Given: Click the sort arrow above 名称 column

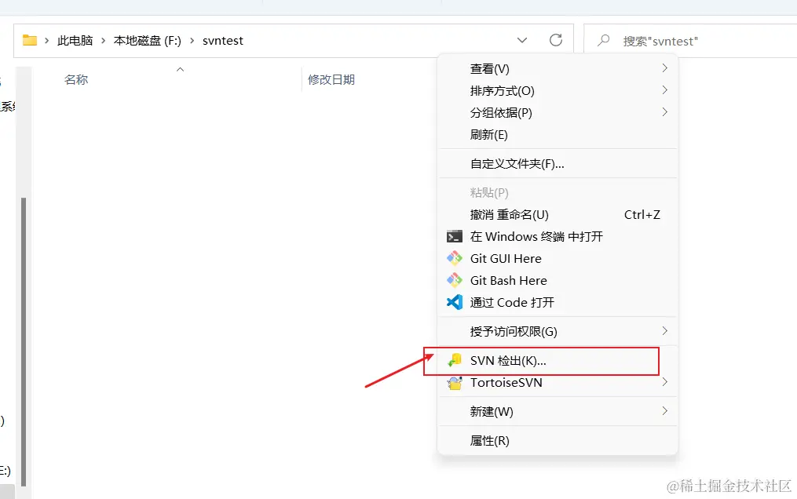Looking at the screenshot, I should pos(180,70).
